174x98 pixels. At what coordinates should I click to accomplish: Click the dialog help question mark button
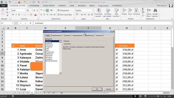point(111,32)
